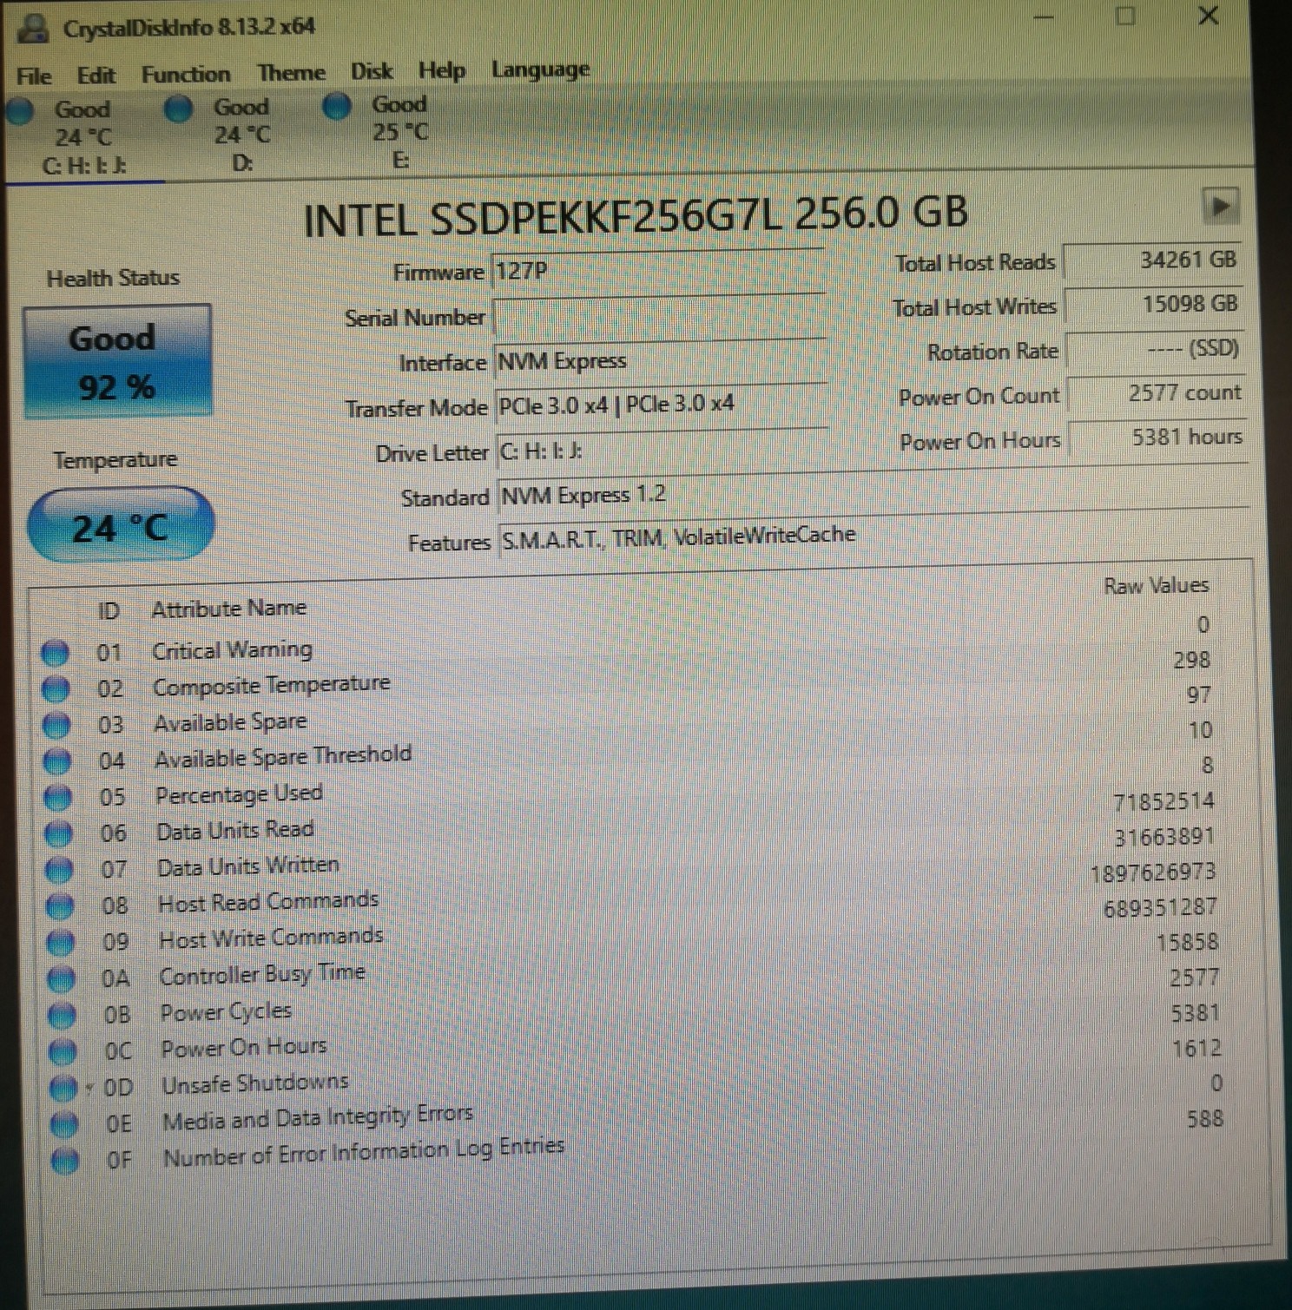This screenshot has height=1310, width=1292.
Task: Click the empty Serial Number field
Action: [658, 316]
